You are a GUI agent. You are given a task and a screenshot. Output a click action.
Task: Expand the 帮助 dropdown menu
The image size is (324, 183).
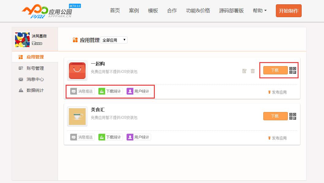tap(260, 11)
